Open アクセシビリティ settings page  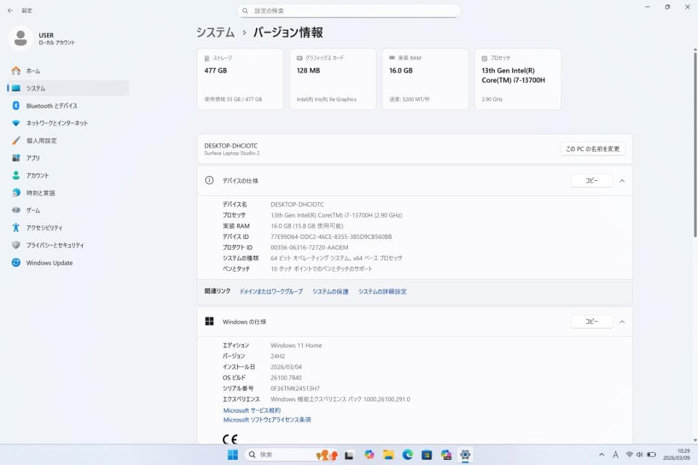[68, 227]
